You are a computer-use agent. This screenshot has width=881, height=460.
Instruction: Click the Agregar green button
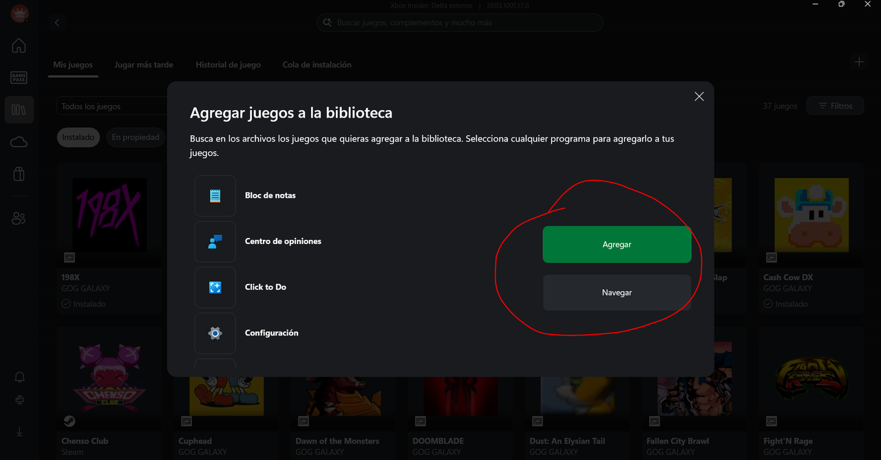coord(617,245)
